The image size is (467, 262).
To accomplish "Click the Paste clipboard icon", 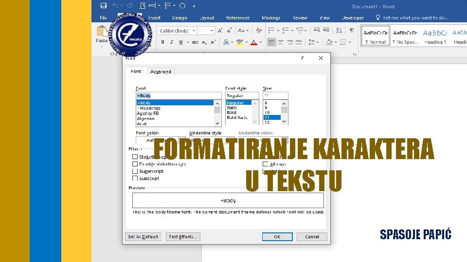I will pyautogui.click(x=102, y=32).
